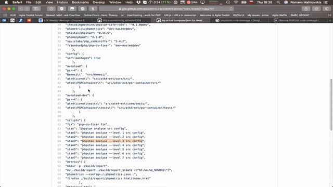
Task: Open Time Machine menu bar icon
Action: point(228,2)
